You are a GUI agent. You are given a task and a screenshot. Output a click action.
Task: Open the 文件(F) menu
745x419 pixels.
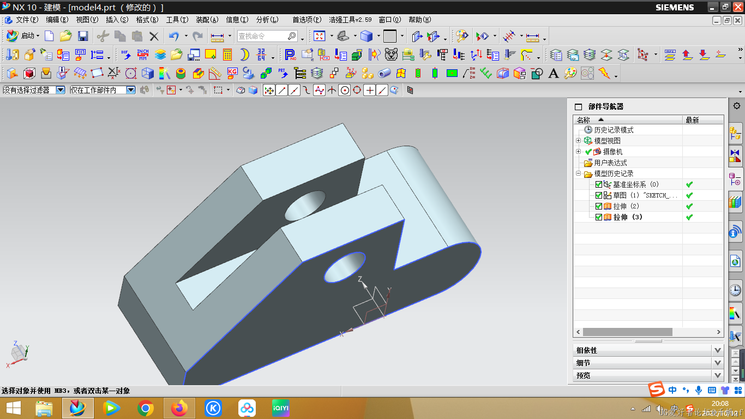point(27,20)
